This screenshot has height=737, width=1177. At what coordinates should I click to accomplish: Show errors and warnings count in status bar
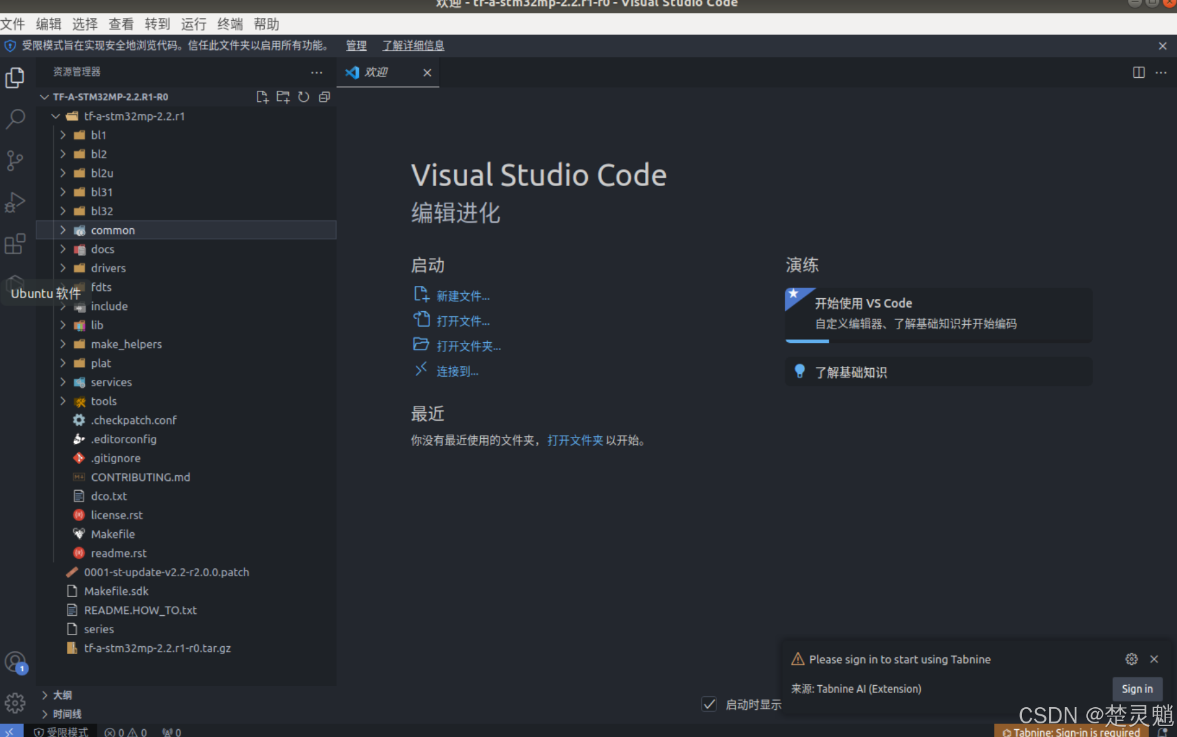click(126, 732)
